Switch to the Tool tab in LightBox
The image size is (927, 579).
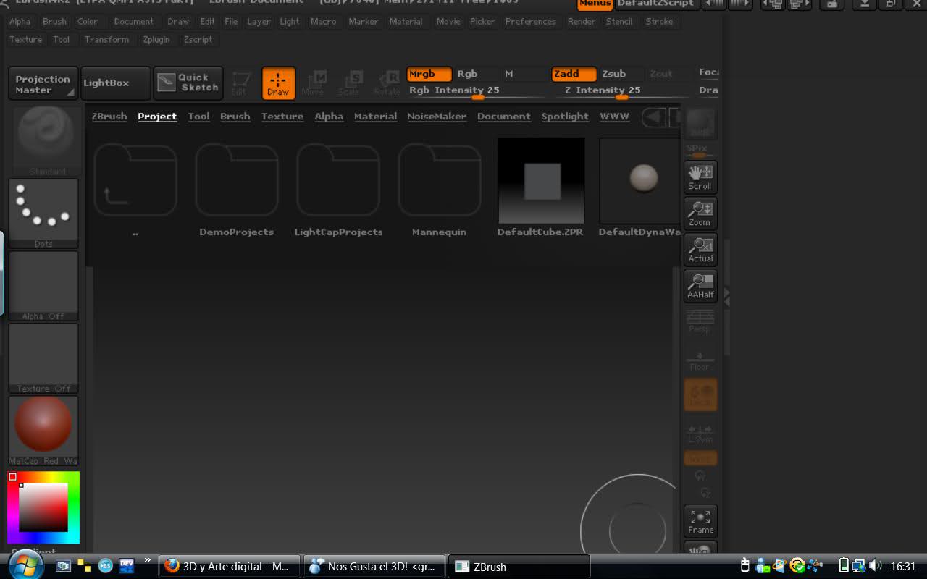[x=198, y=117]
